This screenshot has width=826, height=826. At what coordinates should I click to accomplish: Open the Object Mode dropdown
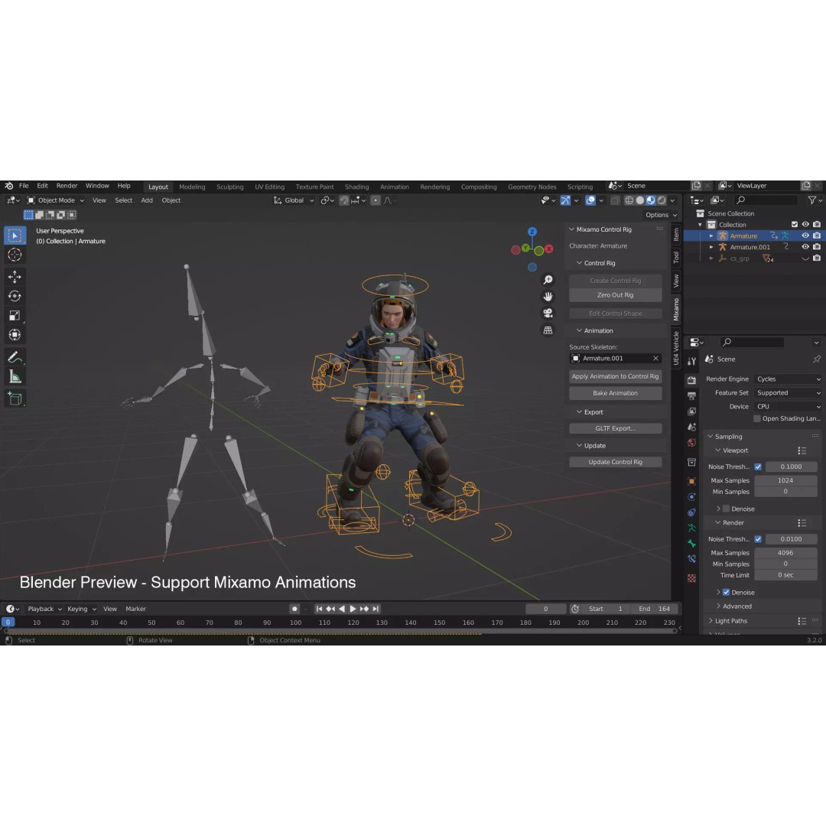tap(55, 200)
